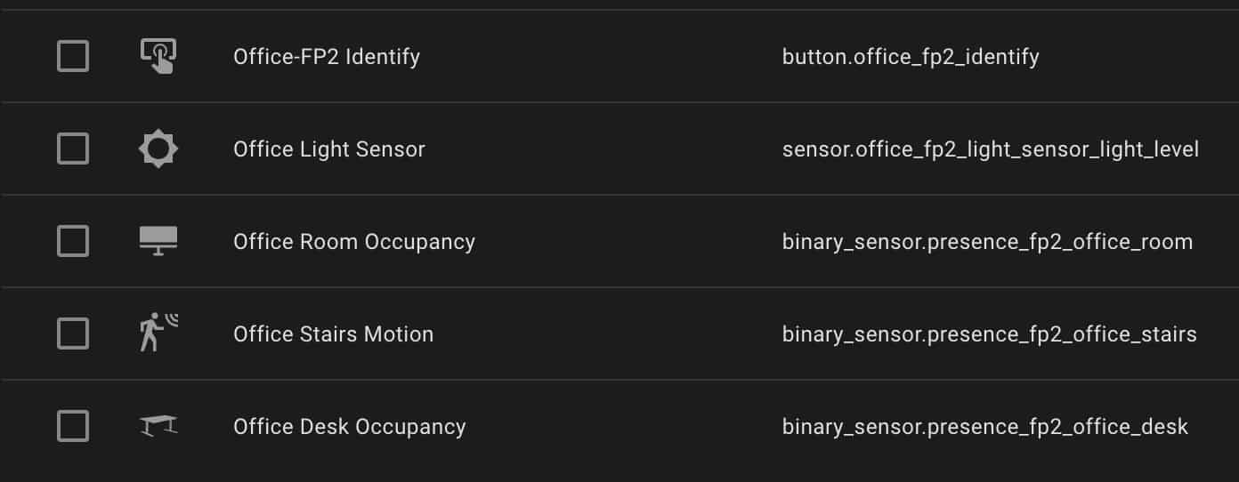Mark the Office Desk Occupancy checkbox

click(73, 426)
